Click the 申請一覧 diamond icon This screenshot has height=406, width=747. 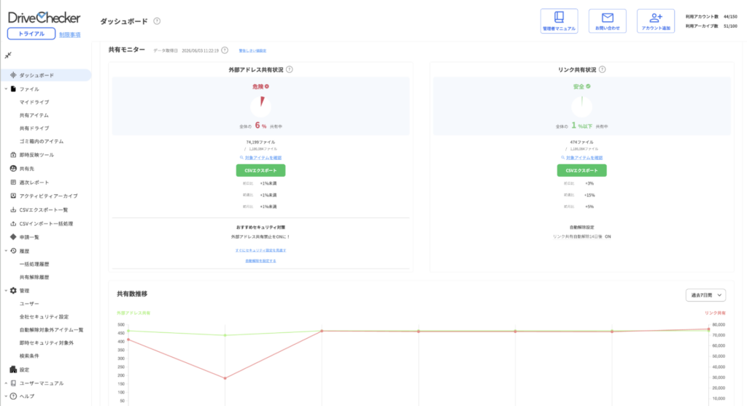pos(13,237)
